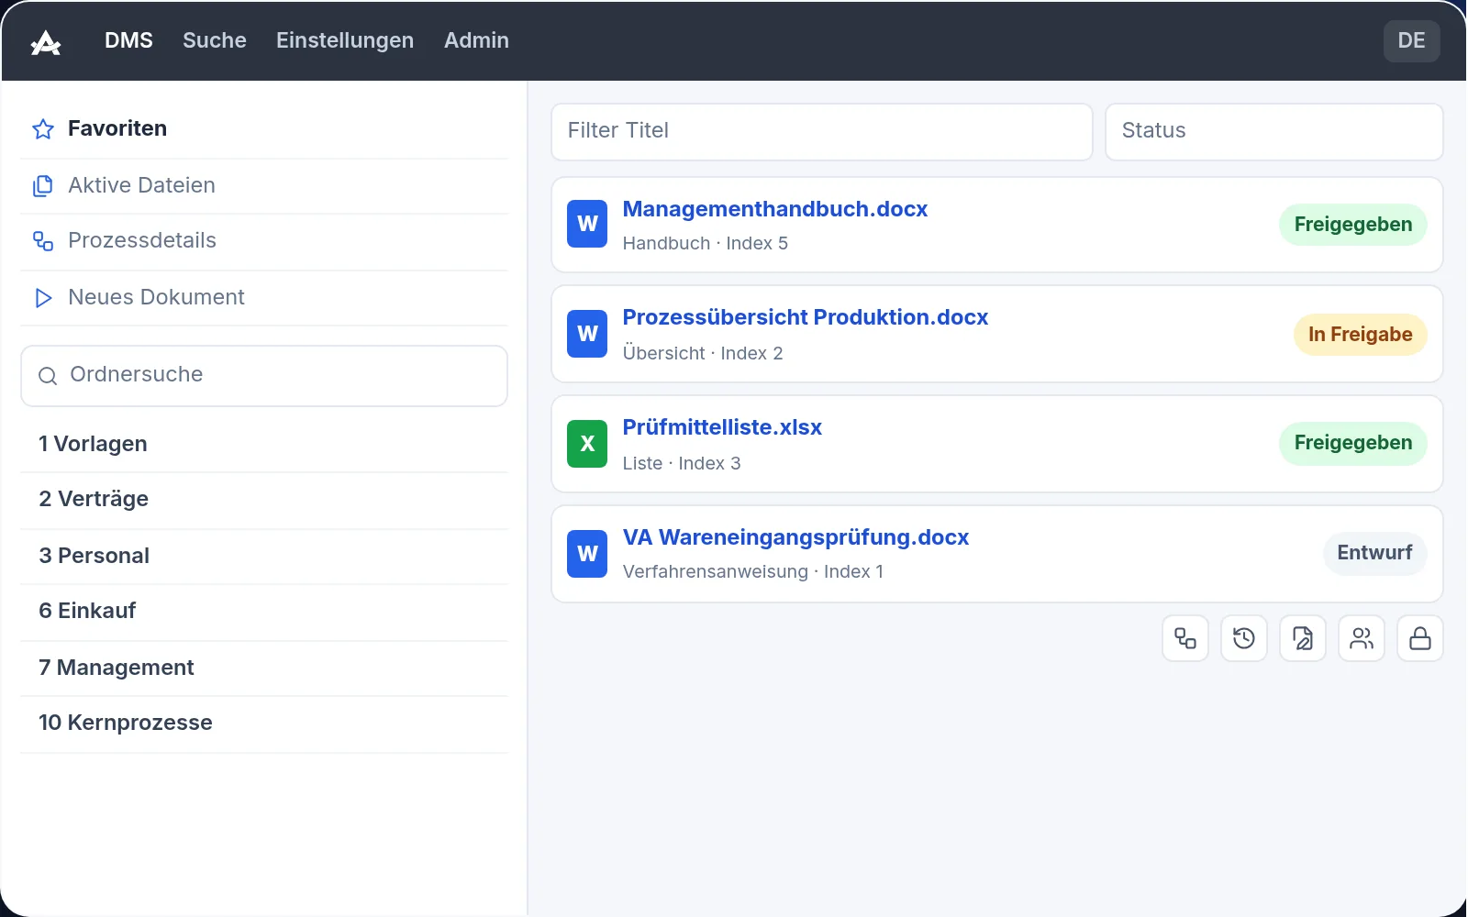Click the text 'Verfahrensanweisung · Index 1'
The height and width of the screenshot is (917, 1468).
753,572
